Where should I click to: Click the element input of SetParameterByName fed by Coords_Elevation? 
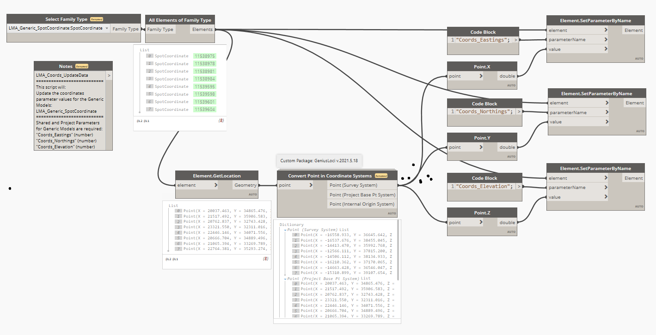click(577, 178)
